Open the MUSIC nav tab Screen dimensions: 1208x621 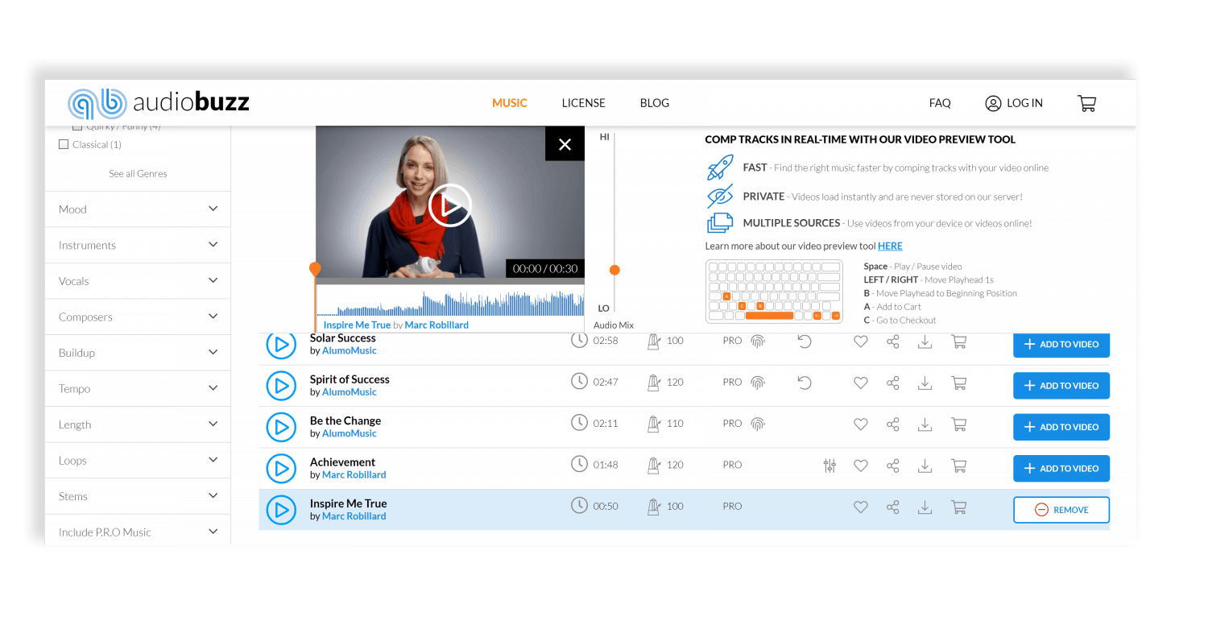pos(510,103)
